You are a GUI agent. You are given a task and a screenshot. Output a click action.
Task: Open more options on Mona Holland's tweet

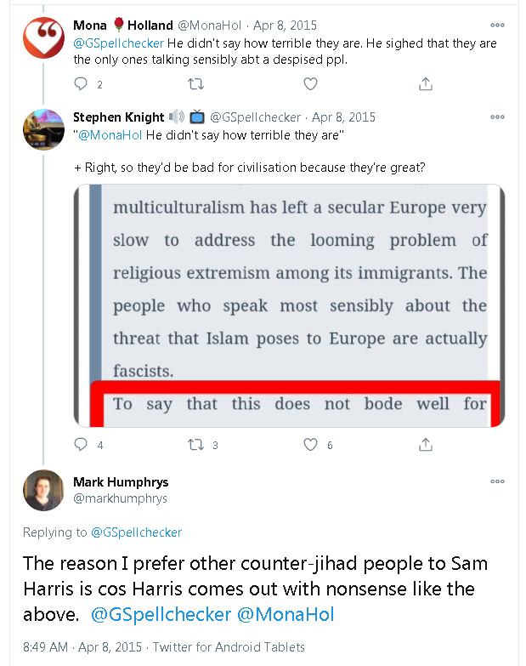point(497,26)
